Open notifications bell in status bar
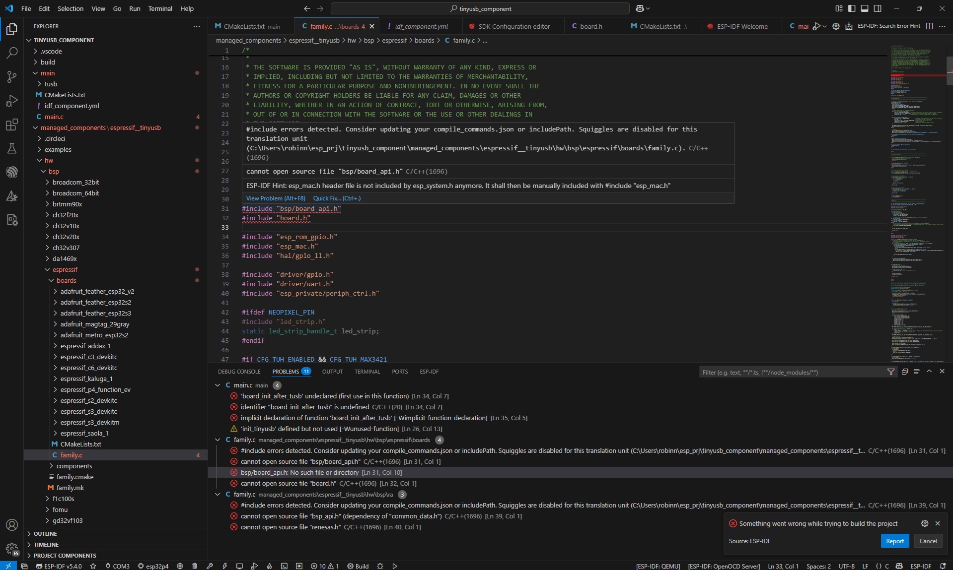The image size is (953, 570). click(943, 566)
